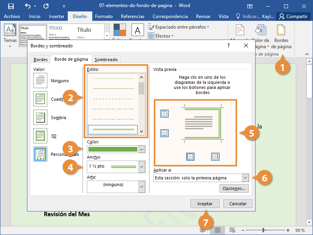Open the Ancho width dropdown
Viewport: 313px width, 235px height.
click(x=142, y=167)
